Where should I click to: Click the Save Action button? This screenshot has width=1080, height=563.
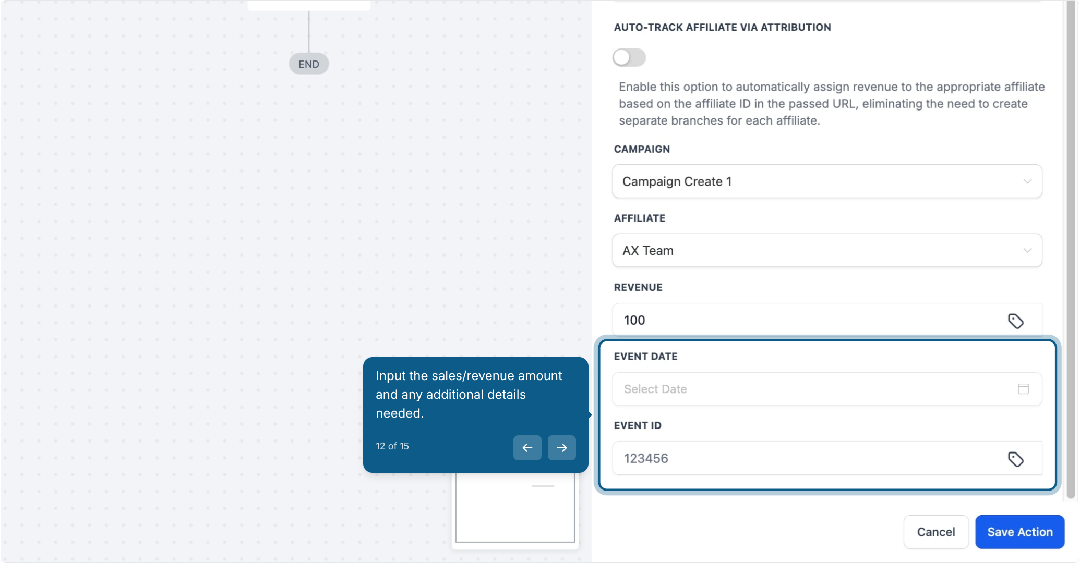tap(1019, 532)
